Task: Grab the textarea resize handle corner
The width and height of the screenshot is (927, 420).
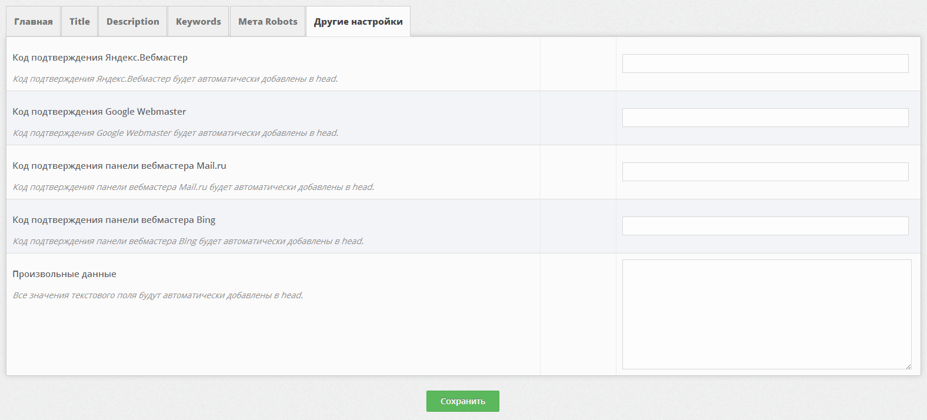Action: click(x=908, y=366)
